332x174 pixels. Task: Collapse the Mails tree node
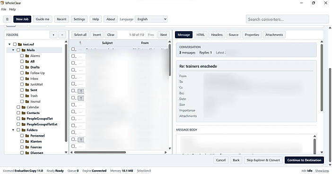click(x=13, y=50)
